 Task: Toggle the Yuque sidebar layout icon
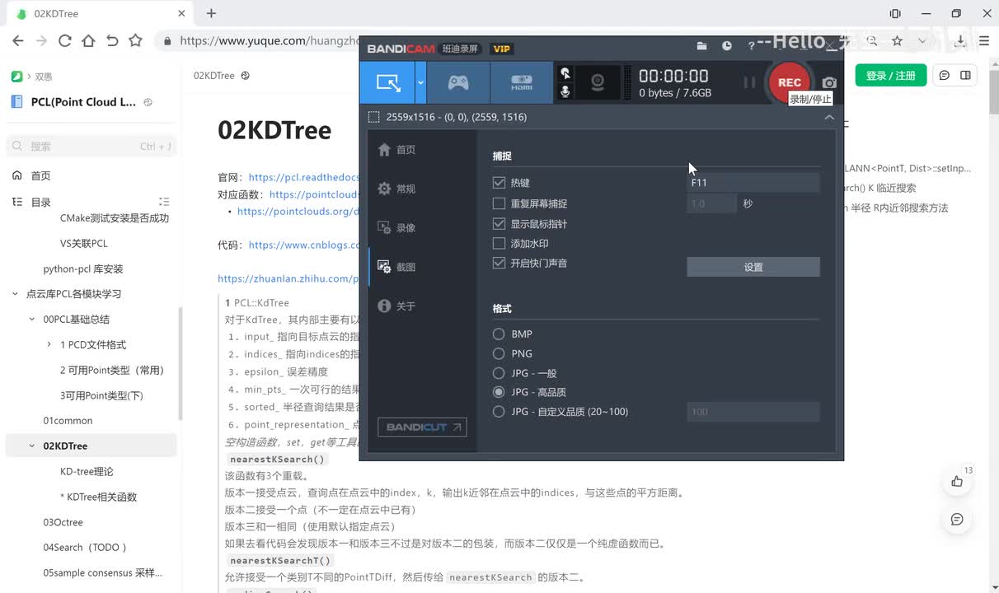(x=965, y=75)
